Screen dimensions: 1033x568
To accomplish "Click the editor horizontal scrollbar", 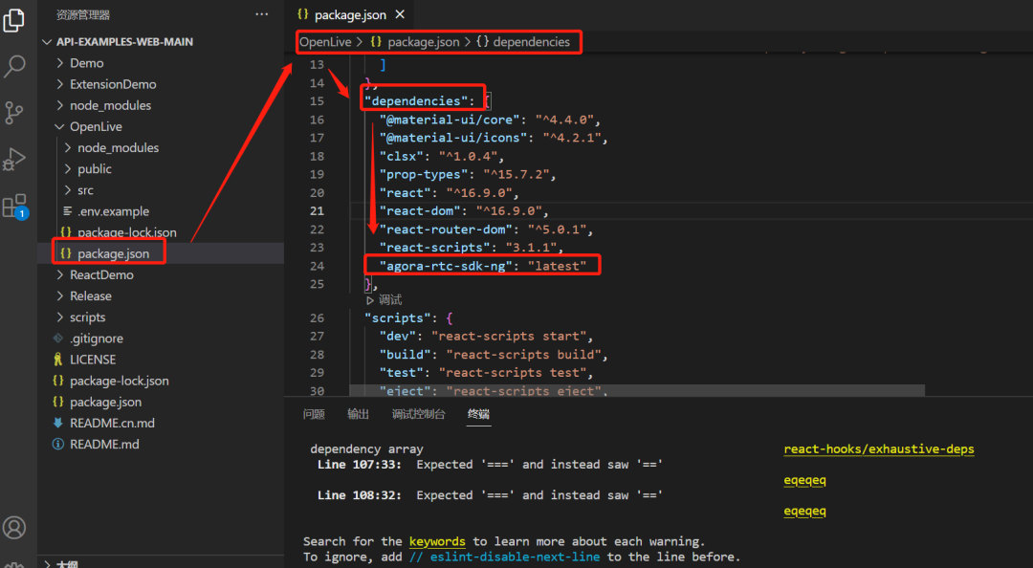I will point(637,391).
